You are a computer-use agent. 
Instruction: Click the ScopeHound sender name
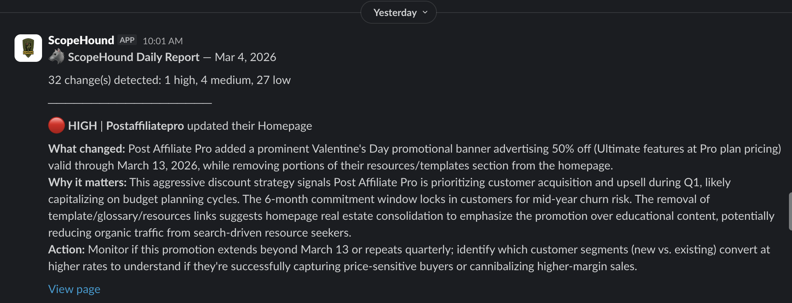[x=81, y=40]
